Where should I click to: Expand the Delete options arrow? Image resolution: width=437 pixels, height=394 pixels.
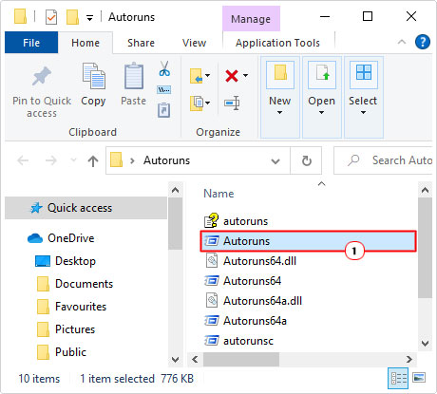(245, 76)
